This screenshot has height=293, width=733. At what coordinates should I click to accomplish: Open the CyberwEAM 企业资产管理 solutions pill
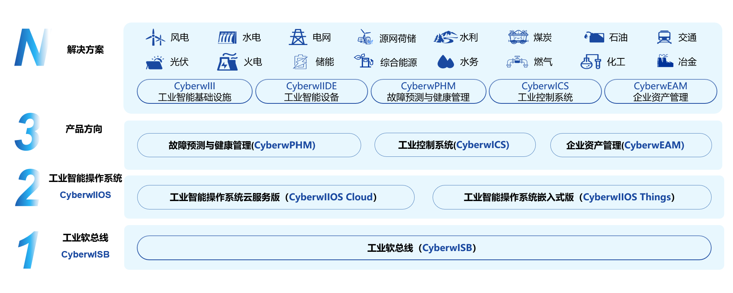(660, 92)
